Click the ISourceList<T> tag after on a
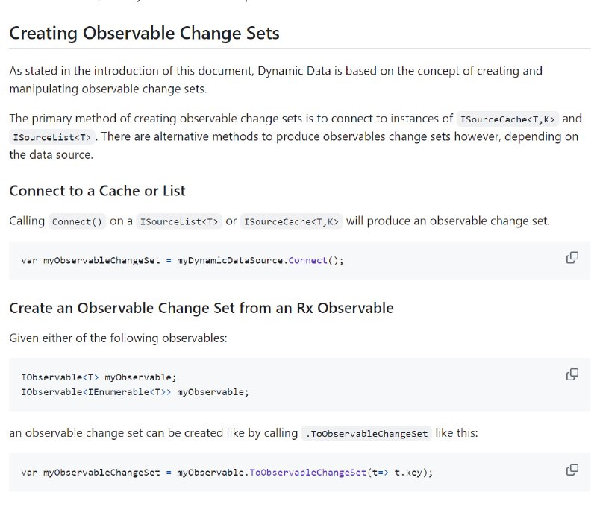Viewport: 597px width, 507px height. (179, 221)
